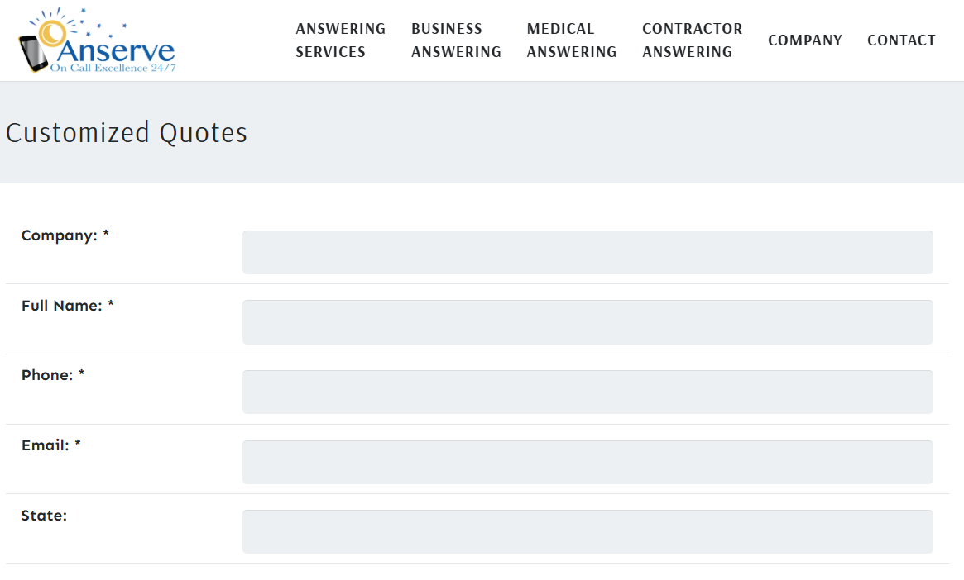
Task: Open the Answering Services menu
Action: 340,40
